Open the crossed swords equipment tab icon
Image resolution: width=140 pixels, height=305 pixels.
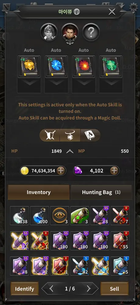50,135
